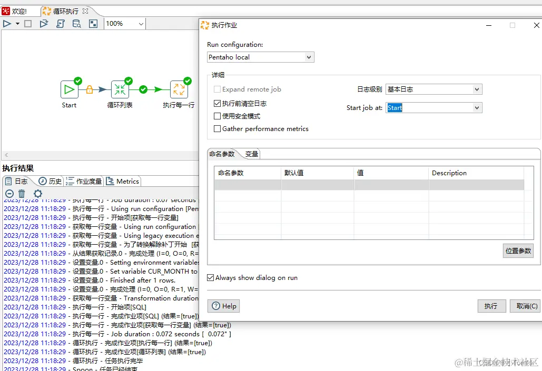Select the 命名参数 tab in dialog
The width and height of the screenshot is (542, 371).
tap(222, 154)
